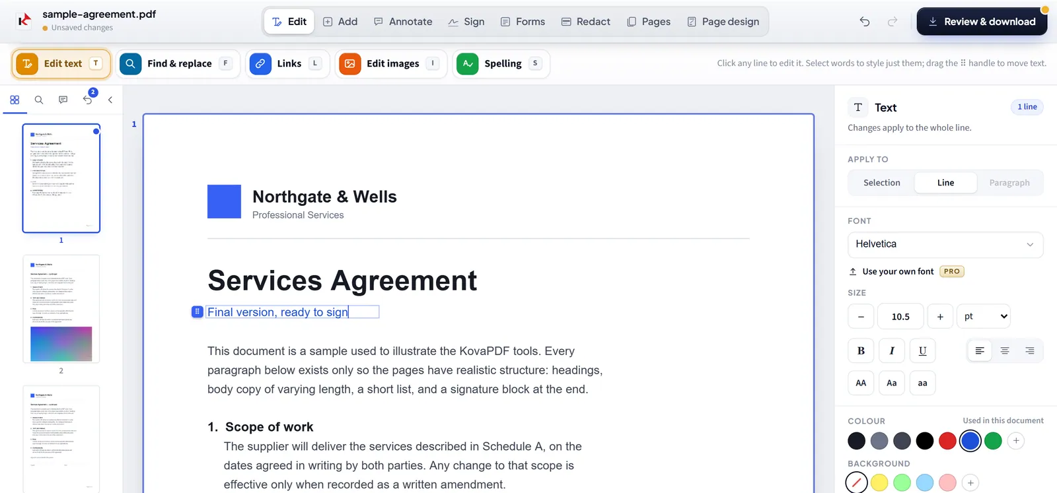The height and width of the screenshot is (493, 1057).
Task: Open the Helvetica font dropdown
Action: pyautogui.click(x=945, y=244)
